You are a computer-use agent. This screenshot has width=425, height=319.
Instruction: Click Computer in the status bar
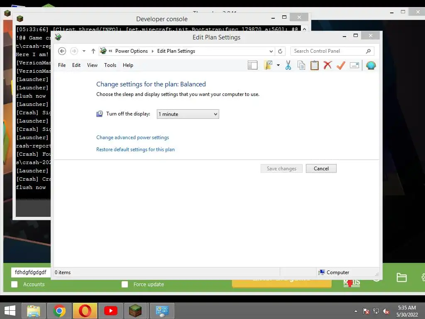tap(334, 272)
